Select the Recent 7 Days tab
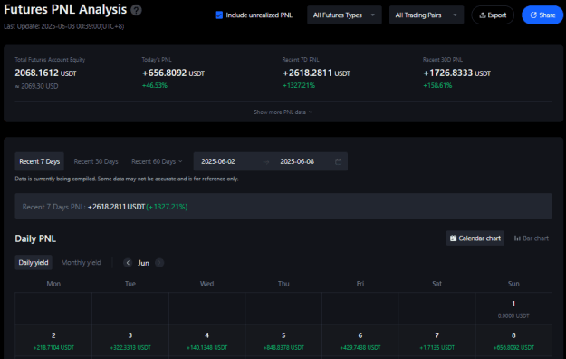 tap(39, 161)
